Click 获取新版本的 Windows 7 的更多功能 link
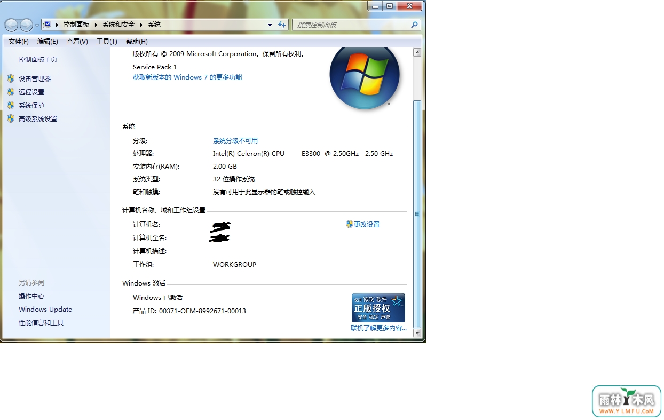664x420 pixels. pos(187,77)
